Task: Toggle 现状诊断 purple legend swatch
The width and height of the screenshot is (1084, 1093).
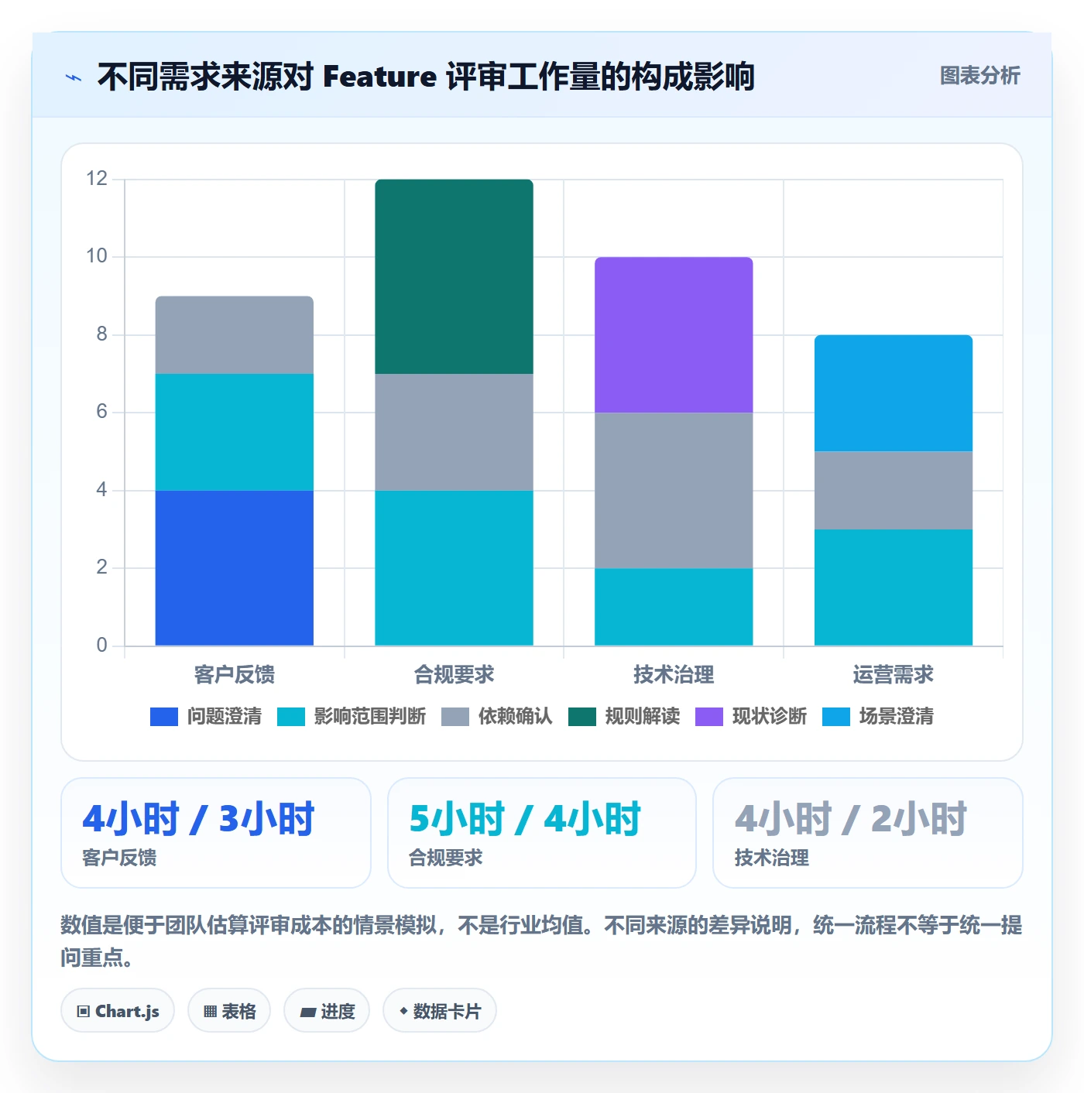Action: 709,717
